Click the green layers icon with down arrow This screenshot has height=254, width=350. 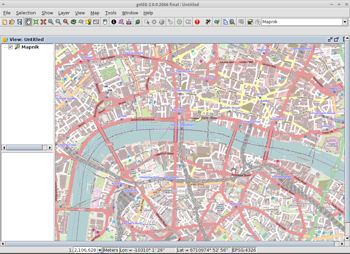[250, 22]
